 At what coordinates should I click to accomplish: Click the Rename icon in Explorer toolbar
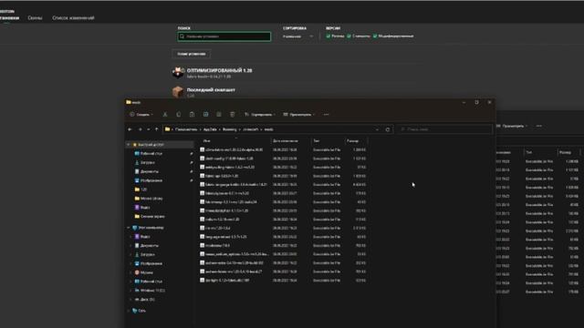tap(205, 115)
